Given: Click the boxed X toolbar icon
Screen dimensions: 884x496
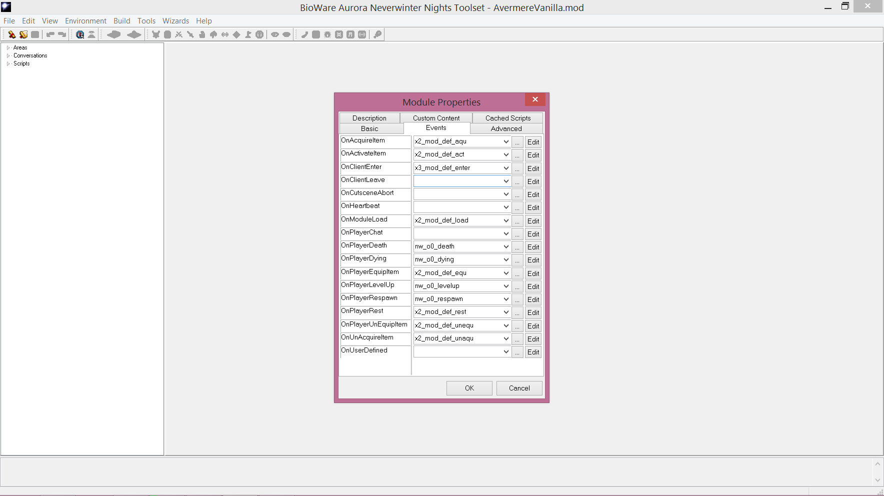Looking at the screenshot, I should coord(339,34).
